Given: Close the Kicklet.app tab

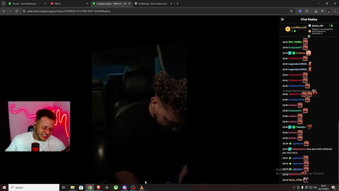Looking at the screenshot, I should [x=171, y=4].
